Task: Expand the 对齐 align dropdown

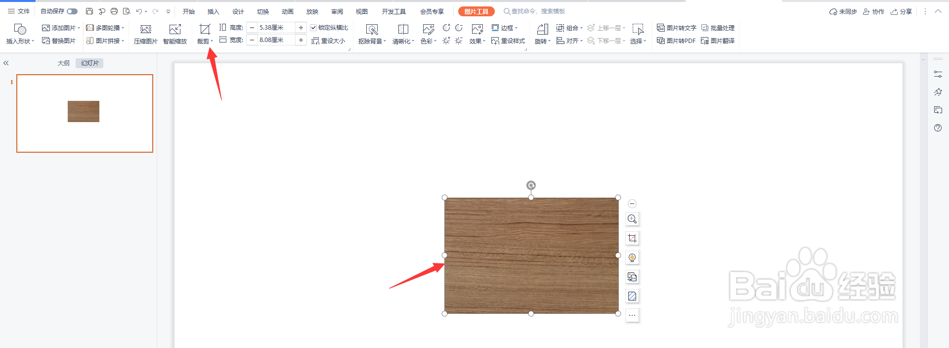Action: [x=581, y=41]
